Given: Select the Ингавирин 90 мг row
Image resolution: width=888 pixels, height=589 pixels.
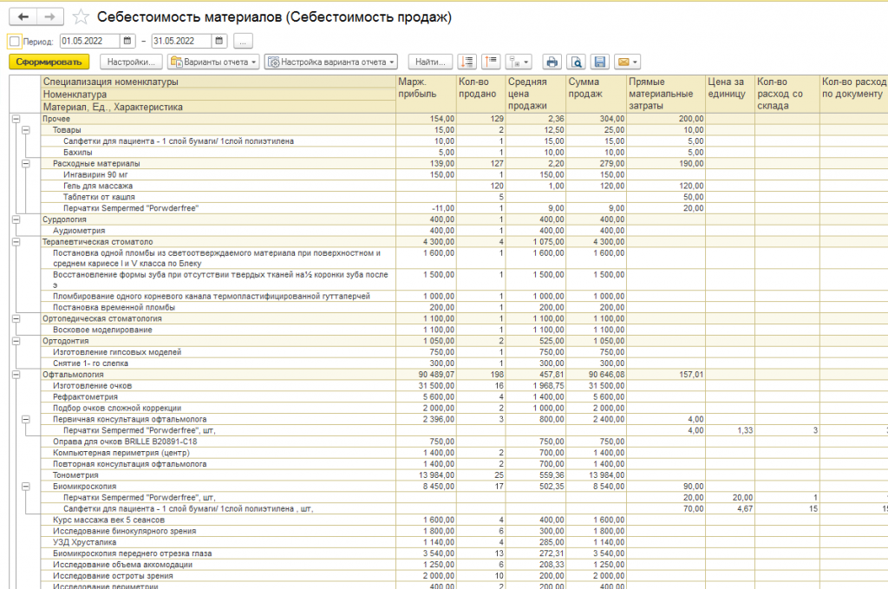Looking at the screenshot, I should [218, 175].
